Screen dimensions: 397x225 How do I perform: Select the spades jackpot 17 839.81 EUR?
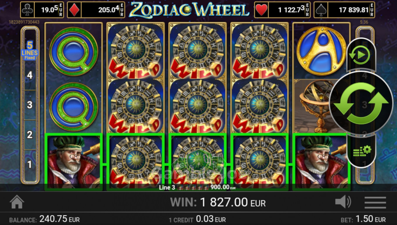point(344,10)
